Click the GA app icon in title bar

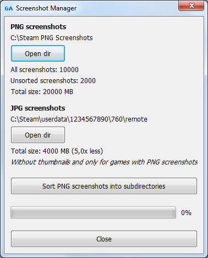coord(9,8)
